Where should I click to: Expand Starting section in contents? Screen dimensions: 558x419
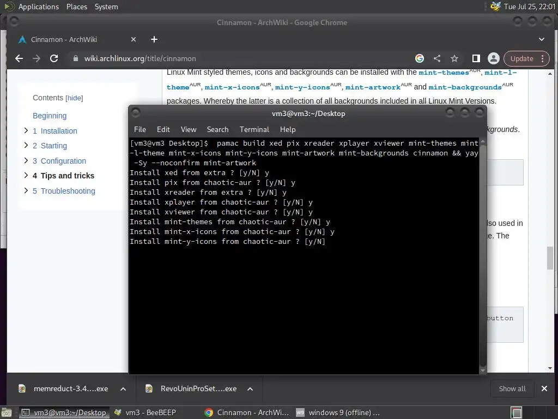coord(26,145)
